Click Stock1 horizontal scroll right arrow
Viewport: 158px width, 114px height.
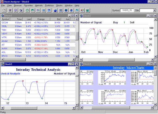click(x=74, y=59)
